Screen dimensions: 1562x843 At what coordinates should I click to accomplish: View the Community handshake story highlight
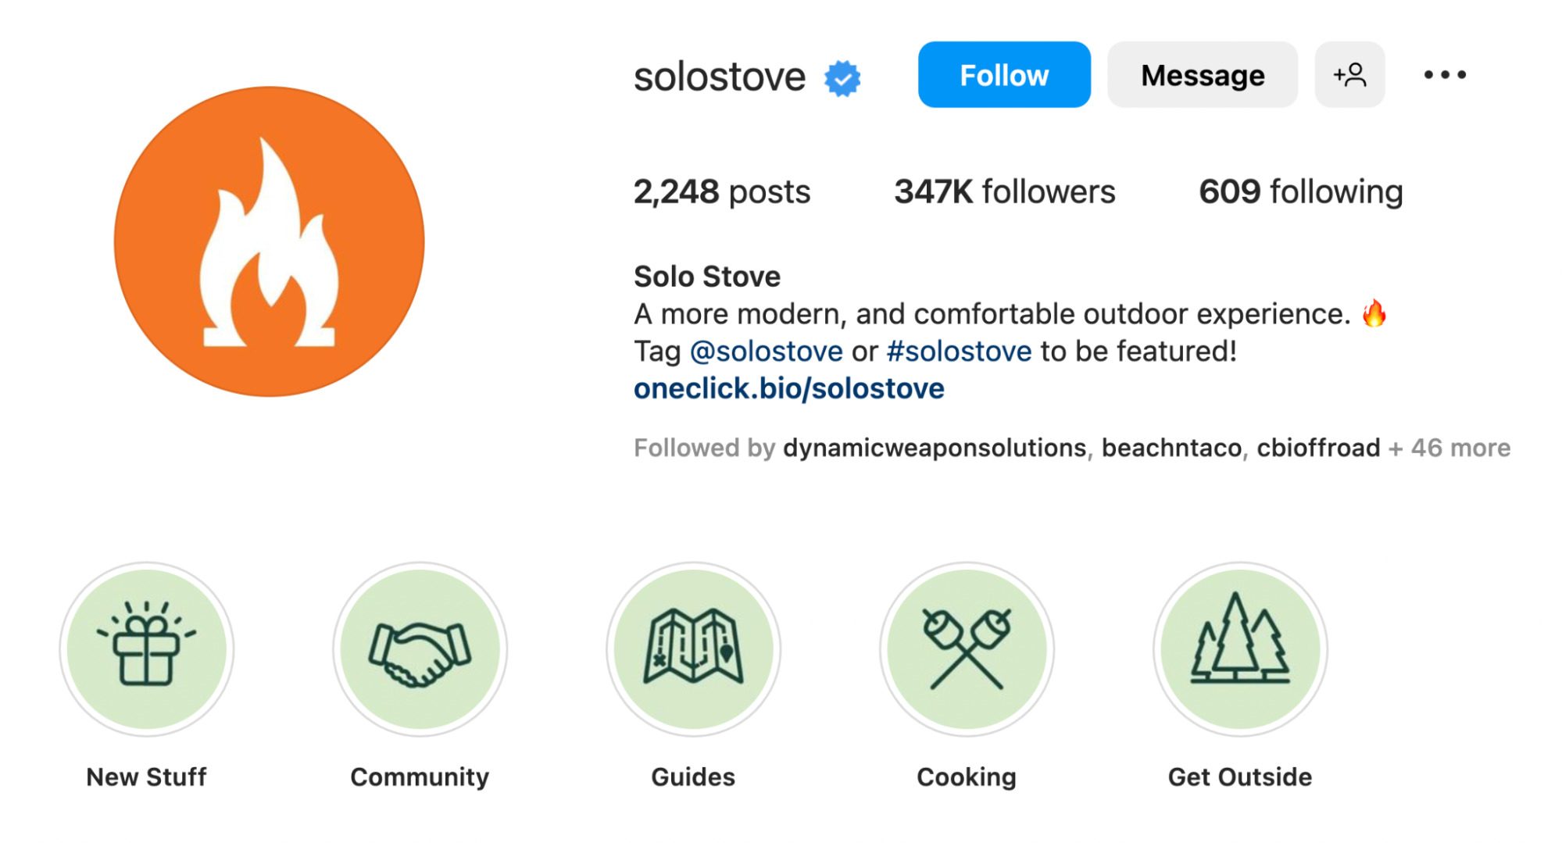(420, 653)
